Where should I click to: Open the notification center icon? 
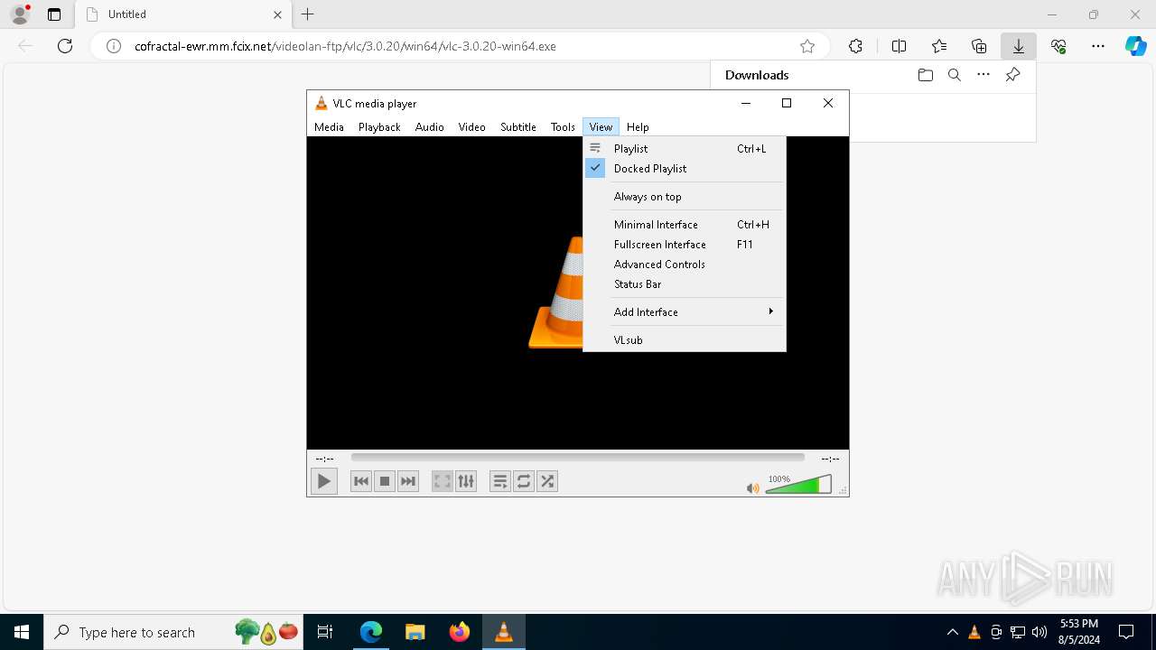(x=1126, y=632)
